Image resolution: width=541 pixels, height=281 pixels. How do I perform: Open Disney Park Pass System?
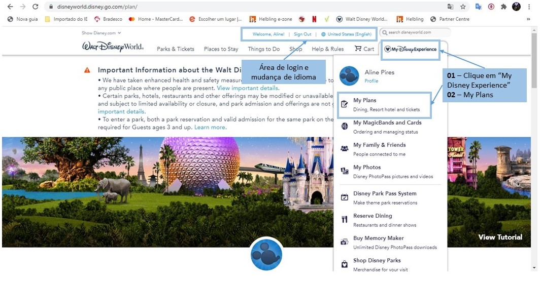tap(385, 197)
